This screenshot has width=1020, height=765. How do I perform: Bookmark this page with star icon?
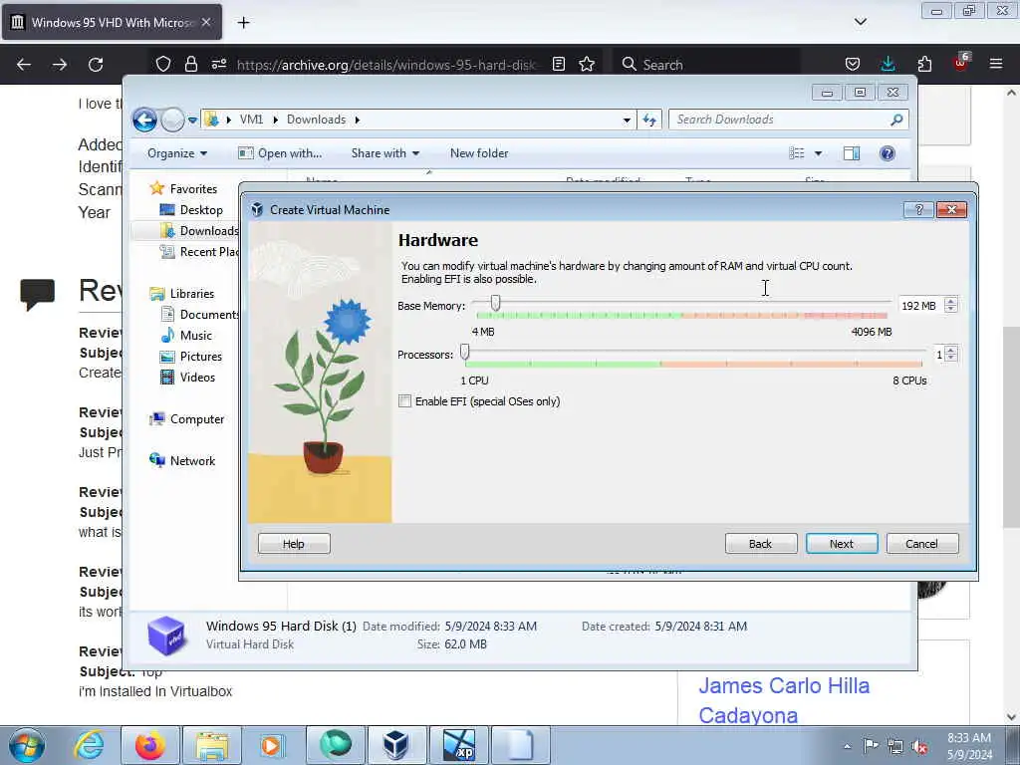(587, 64)
